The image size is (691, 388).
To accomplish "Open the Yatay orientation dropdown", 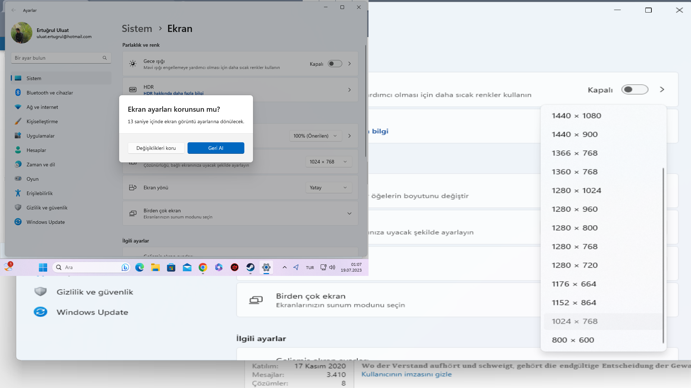I will [x=328, y=188].
